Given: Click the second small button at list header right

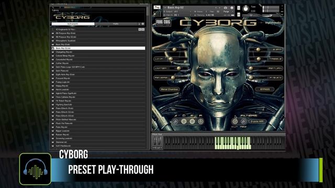Looking at the screenshot, I should pos(143,29).
